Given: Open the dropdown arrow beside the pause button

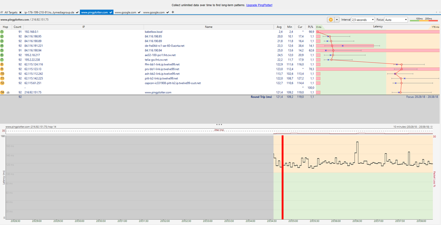Looking at the screenshot, I should 336,20.
